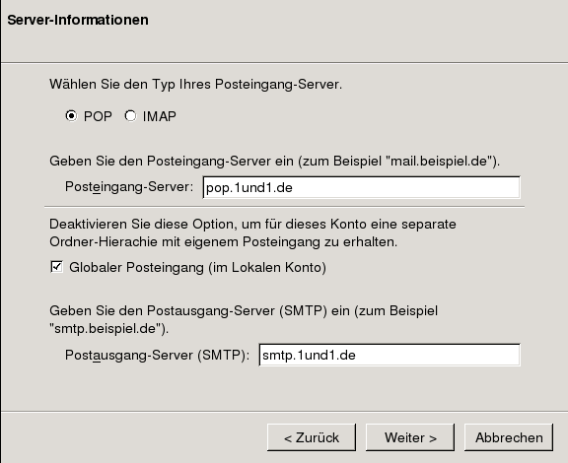Click the POP label text

(98, 116)
